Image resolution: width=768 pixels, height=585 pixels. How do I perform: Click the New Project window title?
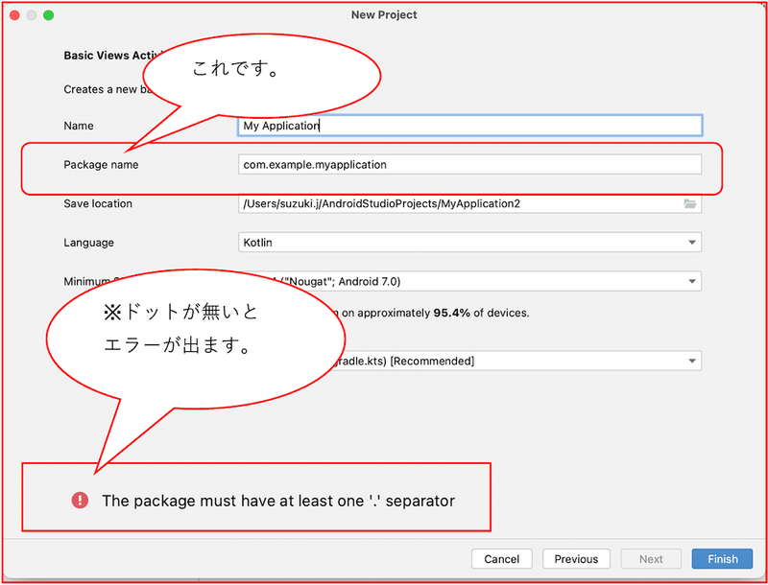[x=384, y=15]
